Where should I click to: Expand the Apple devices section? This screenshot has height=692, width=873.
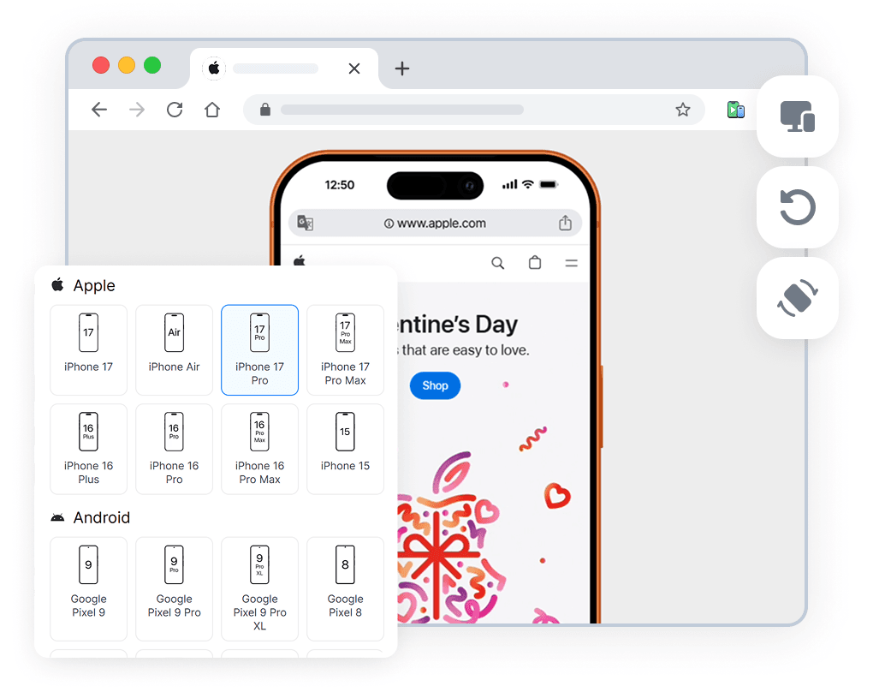click(82, 285)
